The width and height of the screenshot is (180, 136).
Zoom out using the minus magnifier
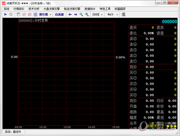point(81,14)
